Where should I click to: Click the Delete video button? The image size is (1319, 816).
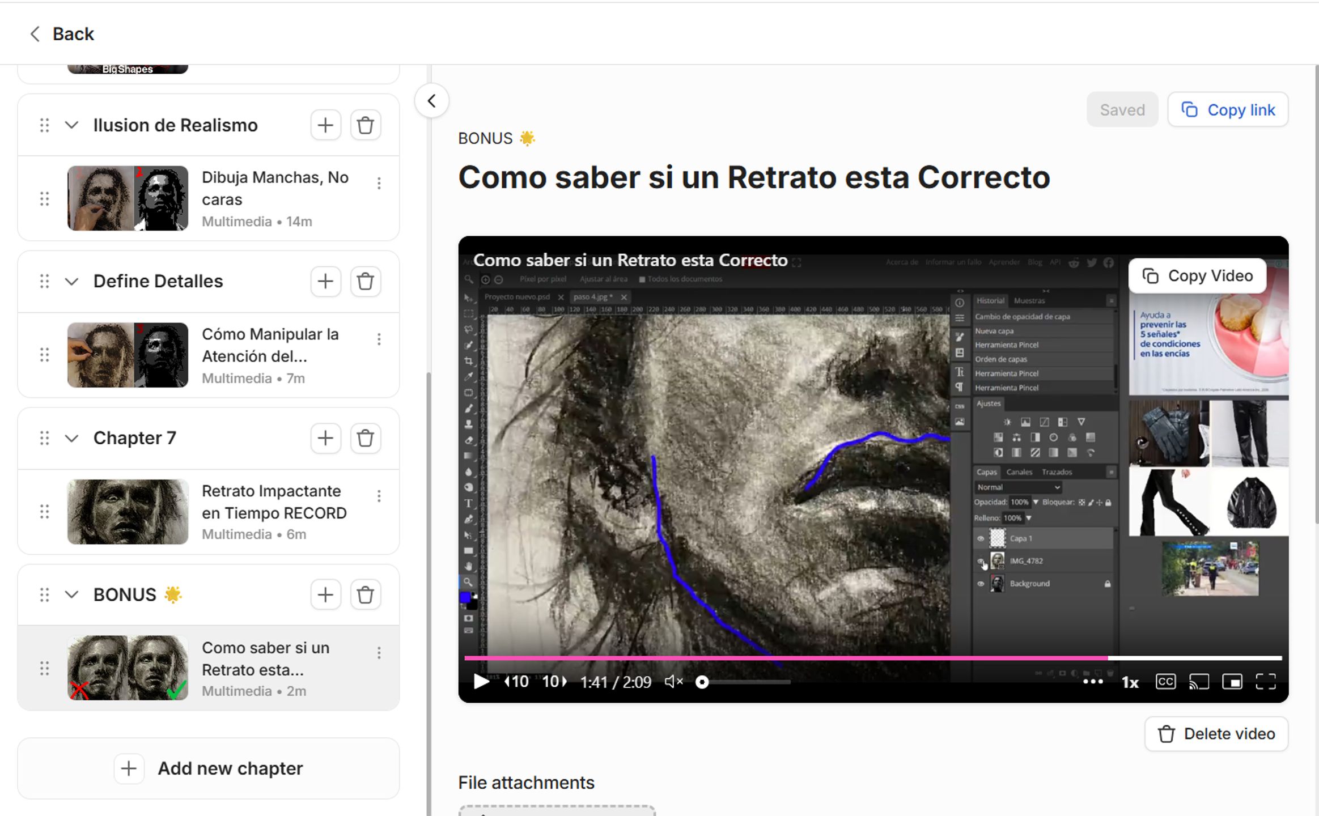pyautogui.click(x=1216, y=734)
